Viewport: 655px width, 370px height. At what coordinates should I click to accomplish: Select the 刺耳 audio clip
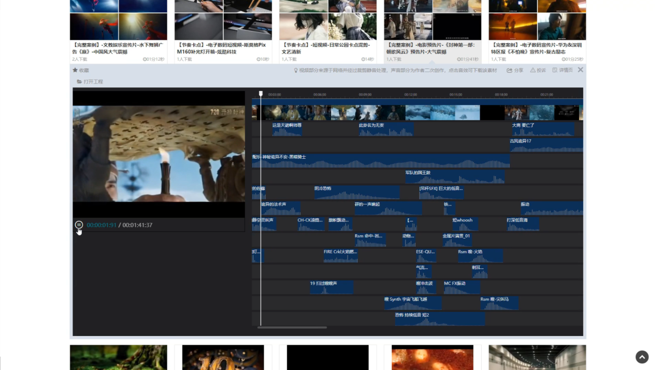[479, 271]
